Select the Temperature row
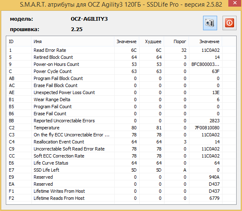This screenshot has height=211, width=242. pos(121,128)
